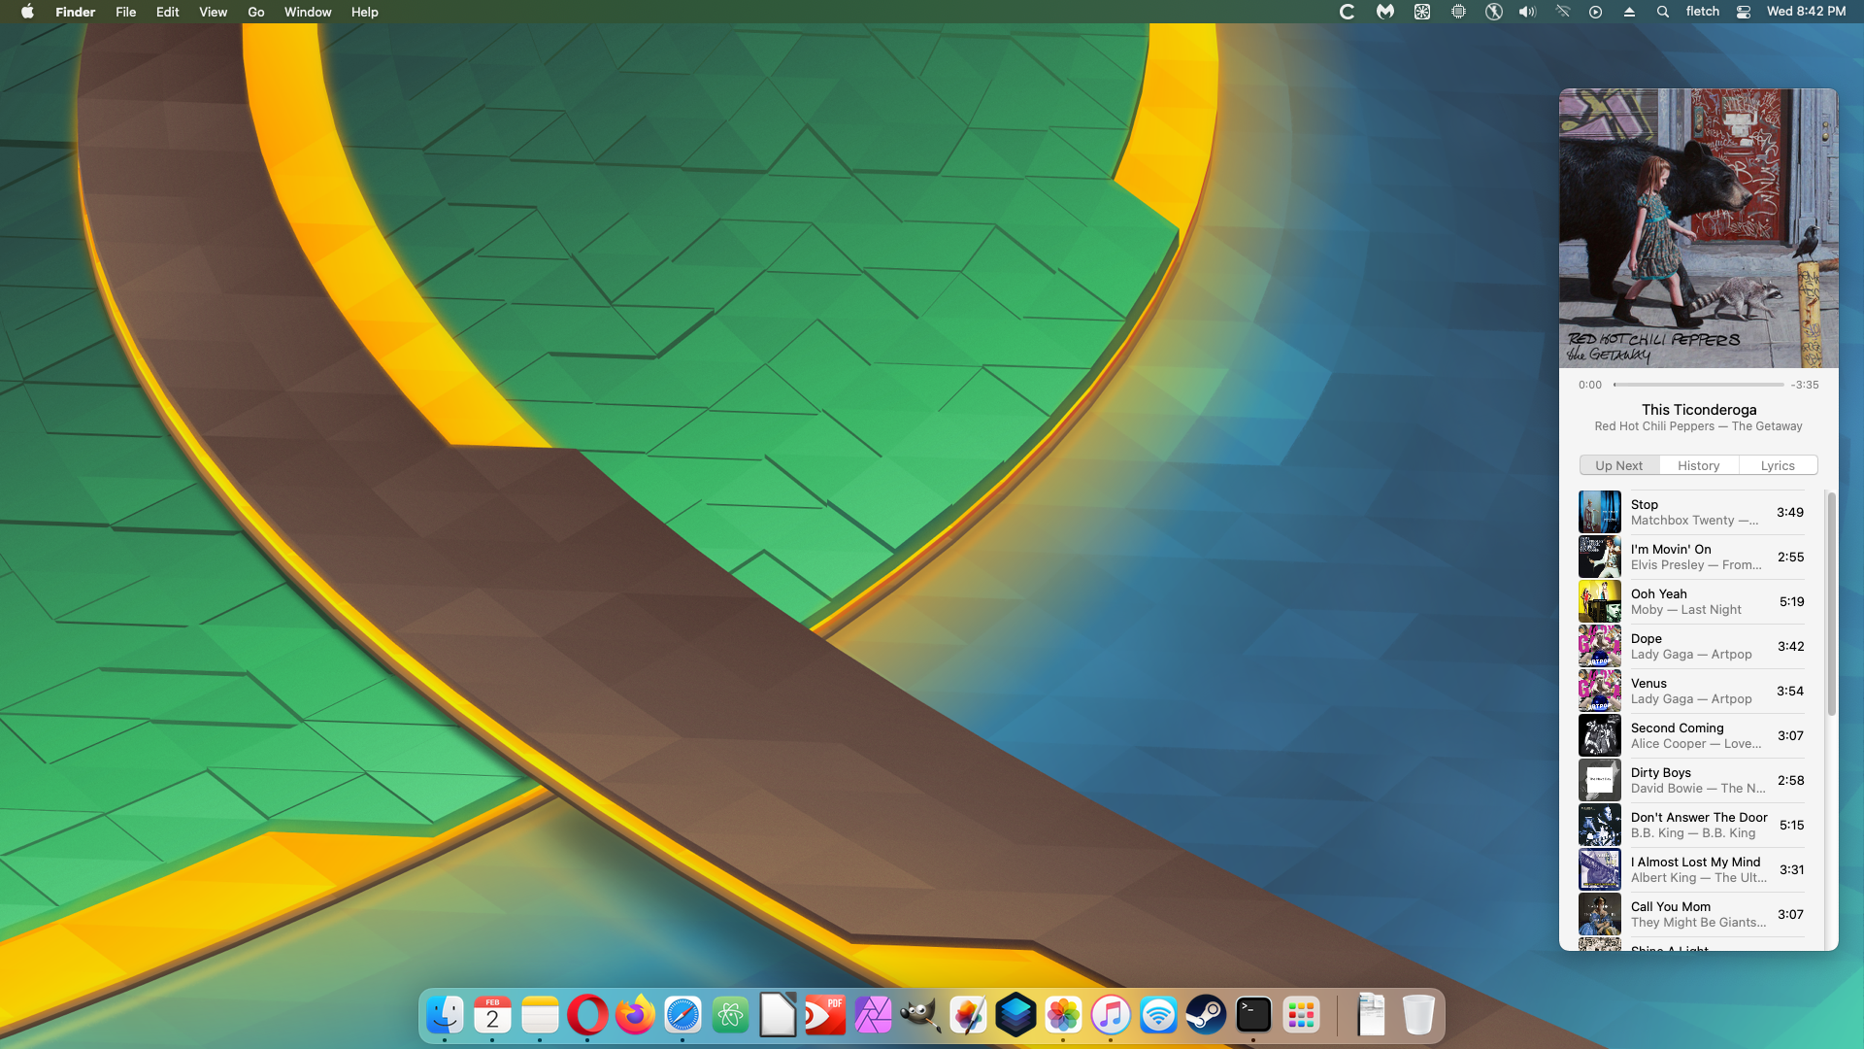Select Ooh Yeah by Moby in queue
Screen dimensions: 1864x1049
[1691, 601]
